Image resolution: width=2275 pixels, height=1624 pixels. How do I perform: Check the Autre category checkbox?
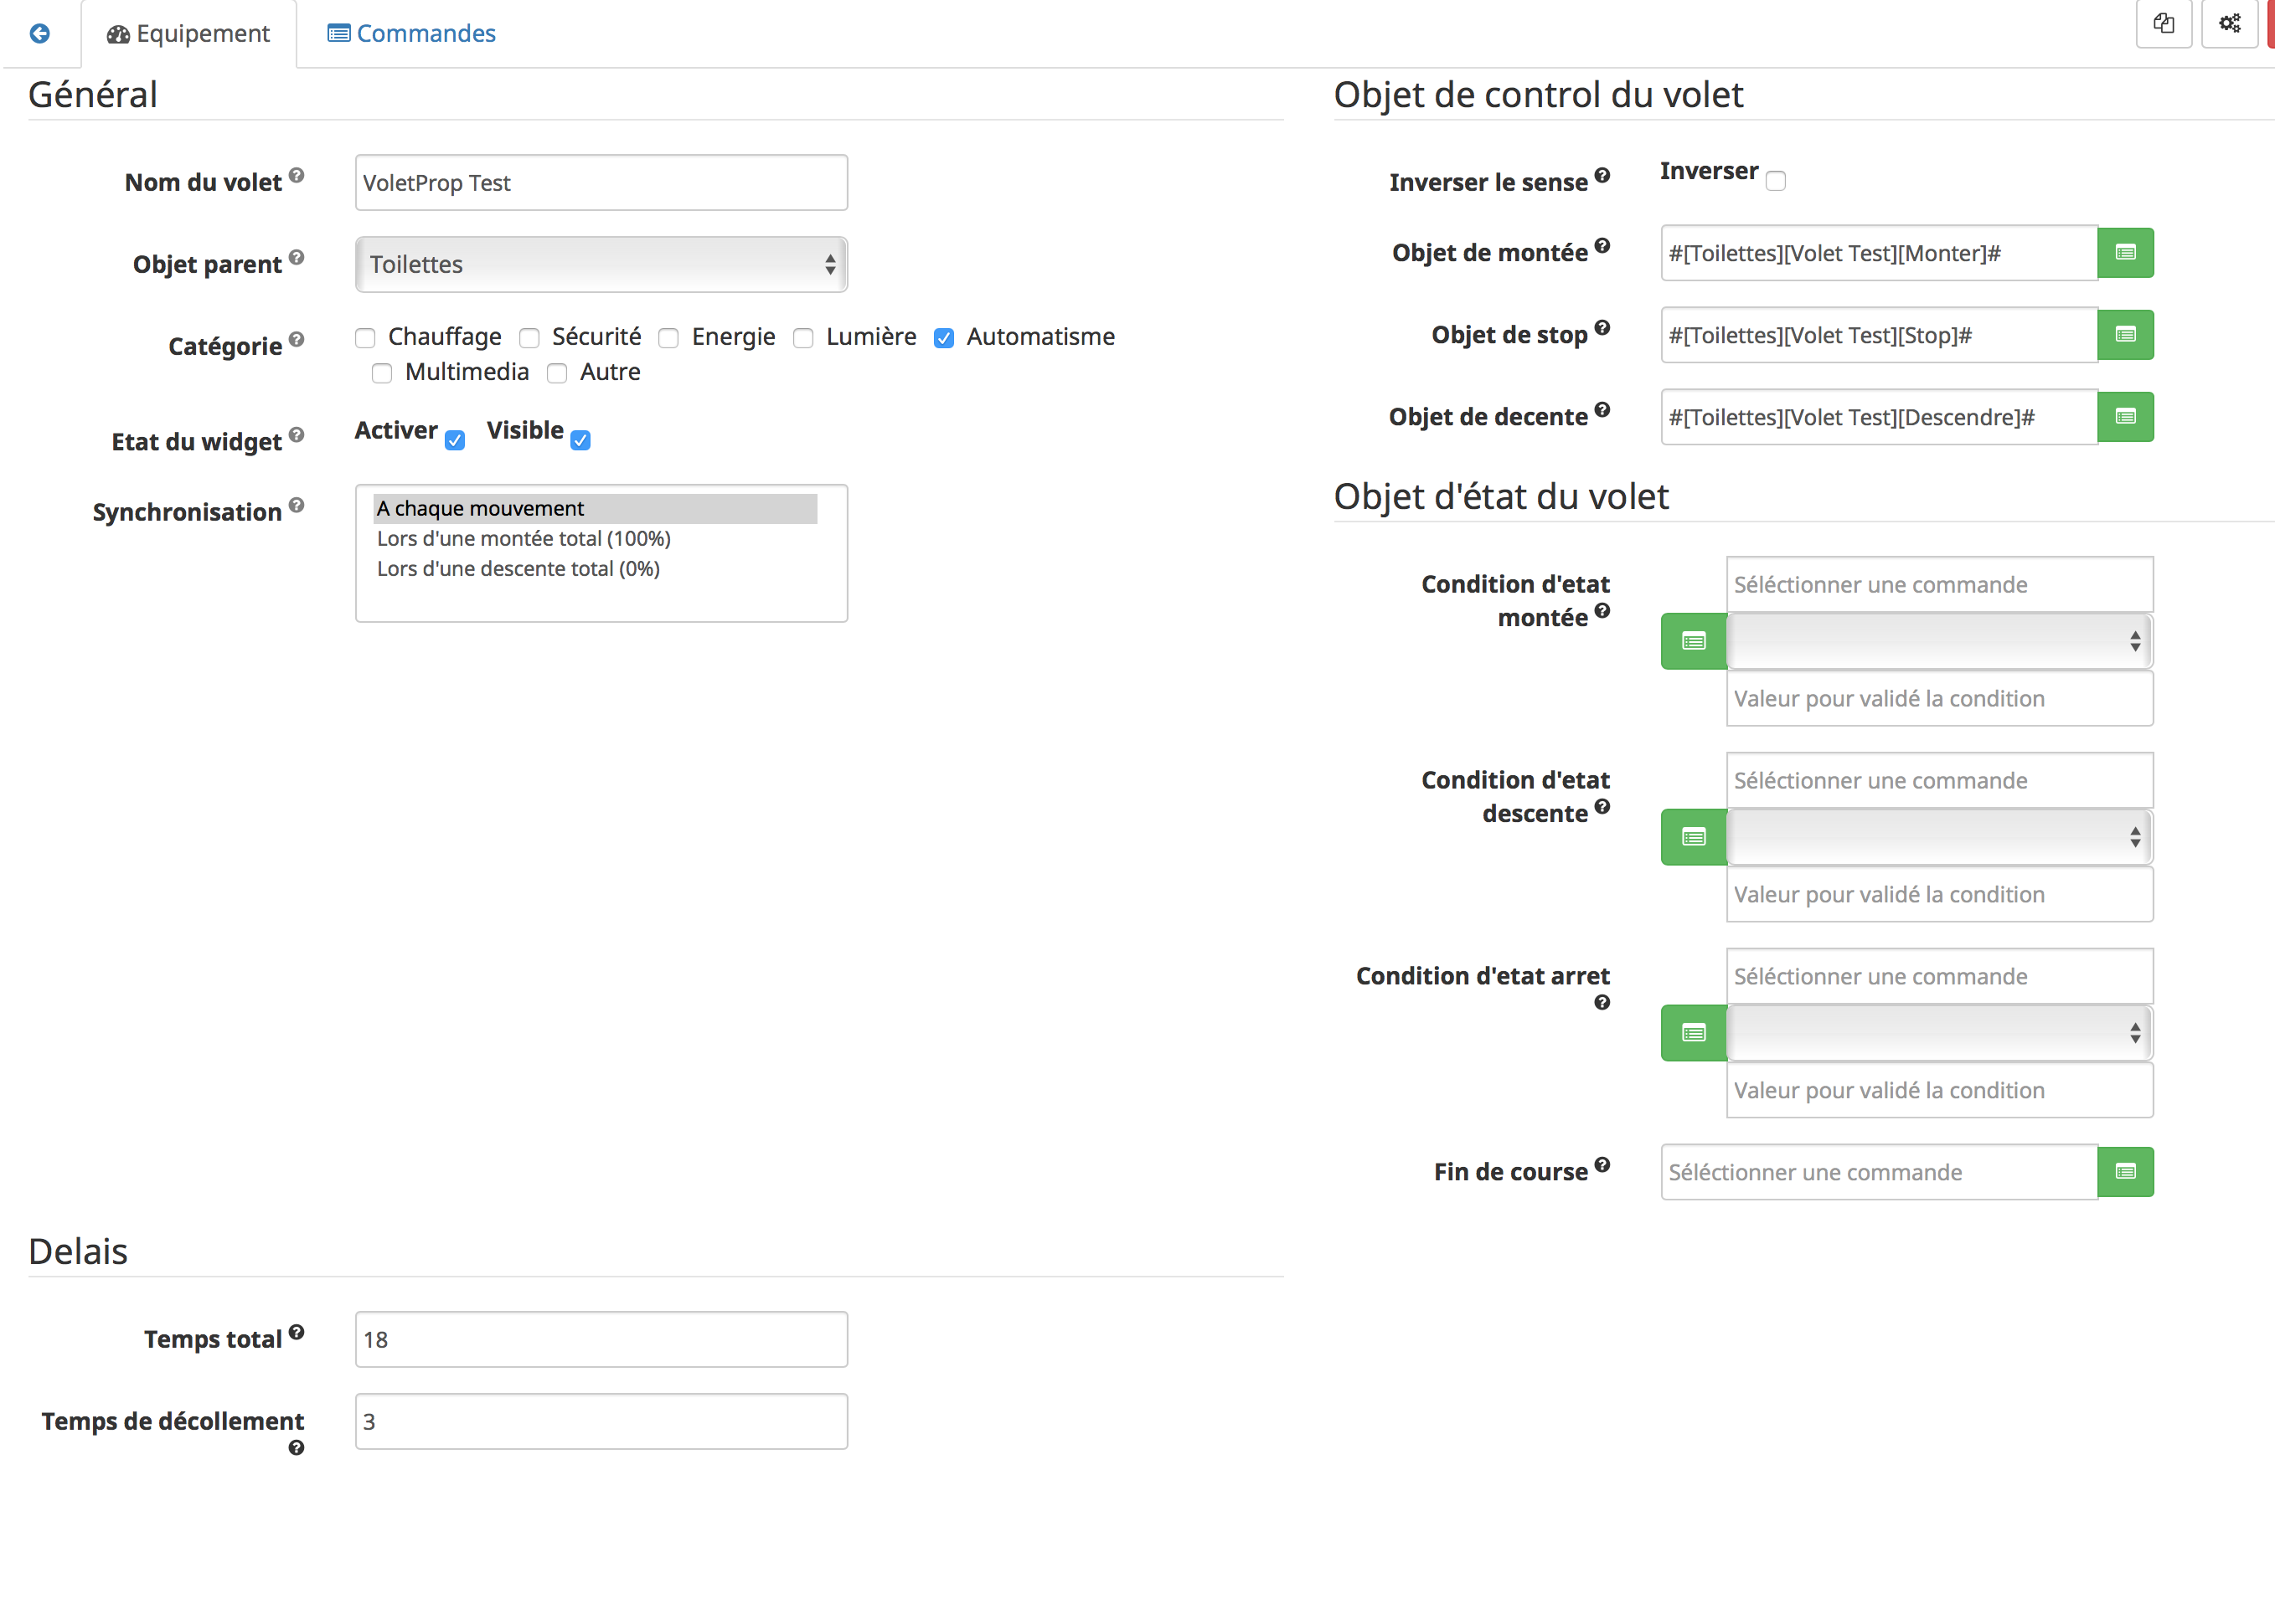(x=557, y=373)
